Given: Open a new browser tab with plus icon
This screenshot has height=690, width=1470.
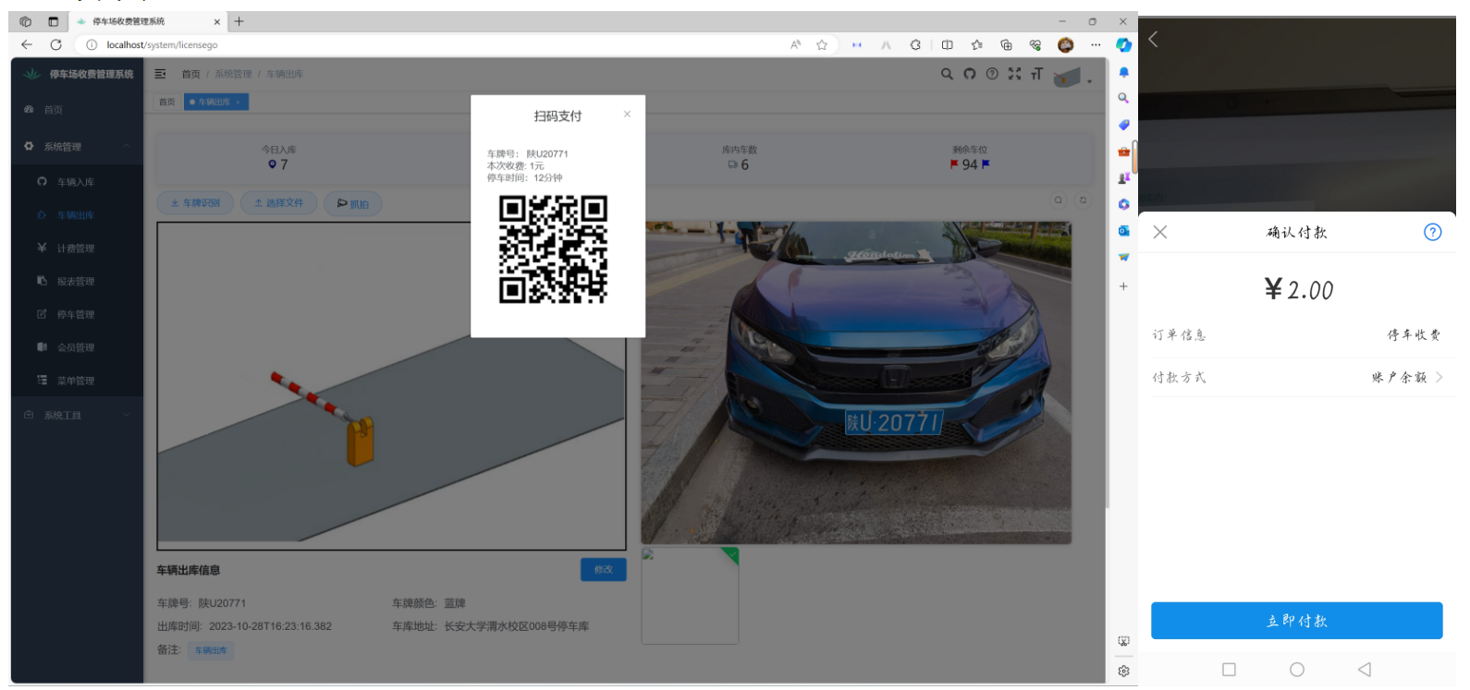Looking at the screenshot, I should point(239,21).
